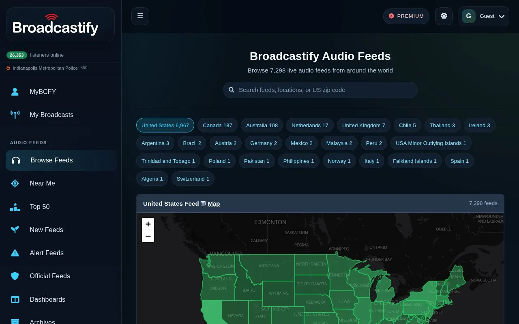Click the magnifier icon in search bar
The image size is (519, 324).
[x=232, y=90]
